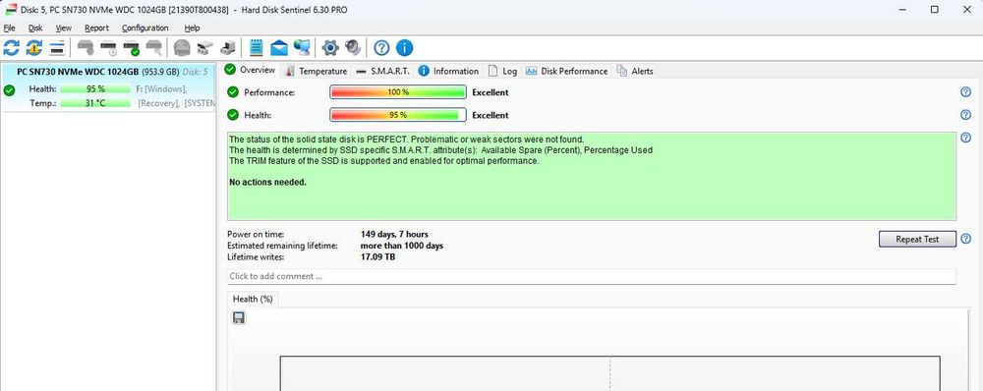This screenshot has height=391, width=983.
Task: Click the disk list panel toolbar icon
Action: coord(57,47)
